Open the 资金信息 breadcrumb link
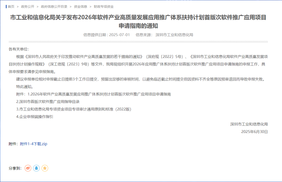This screenshot has height=182, width=282. 80,7
